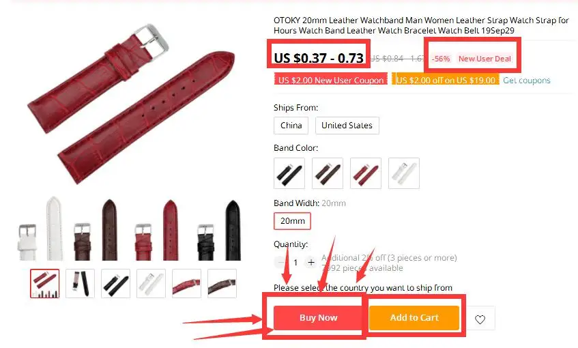Select the black band color swatch
578x348 pixels.
click(x=289, y=173)
